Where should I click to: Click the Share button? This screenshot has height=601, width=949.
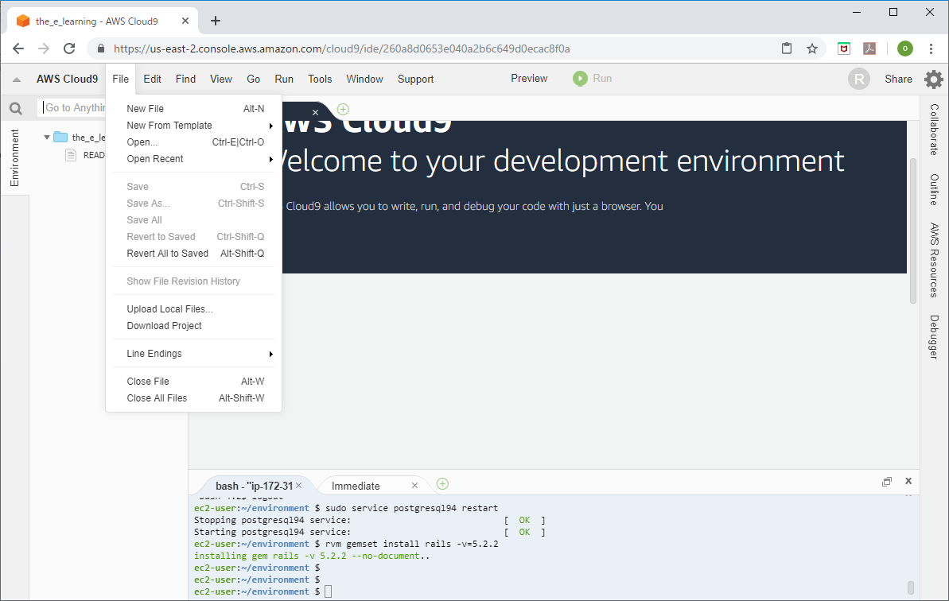point(898,79)
